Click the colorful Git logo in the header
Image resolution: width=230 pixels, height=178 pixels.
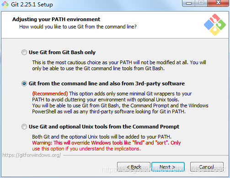pyautogui.click(x=215, y=25)
